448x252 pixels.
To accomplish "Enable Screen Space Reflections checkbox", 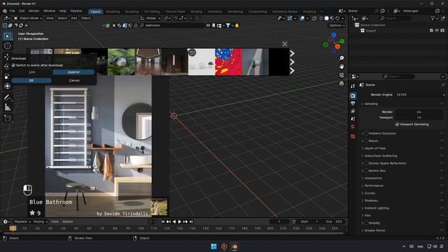I will (366, 163).
